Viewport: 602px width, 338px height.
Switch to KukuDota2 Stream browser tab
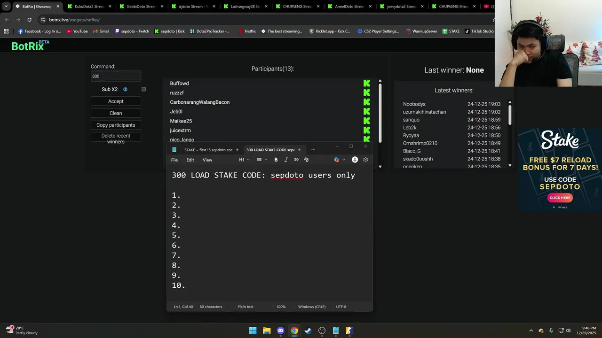(x=89, y=7)
